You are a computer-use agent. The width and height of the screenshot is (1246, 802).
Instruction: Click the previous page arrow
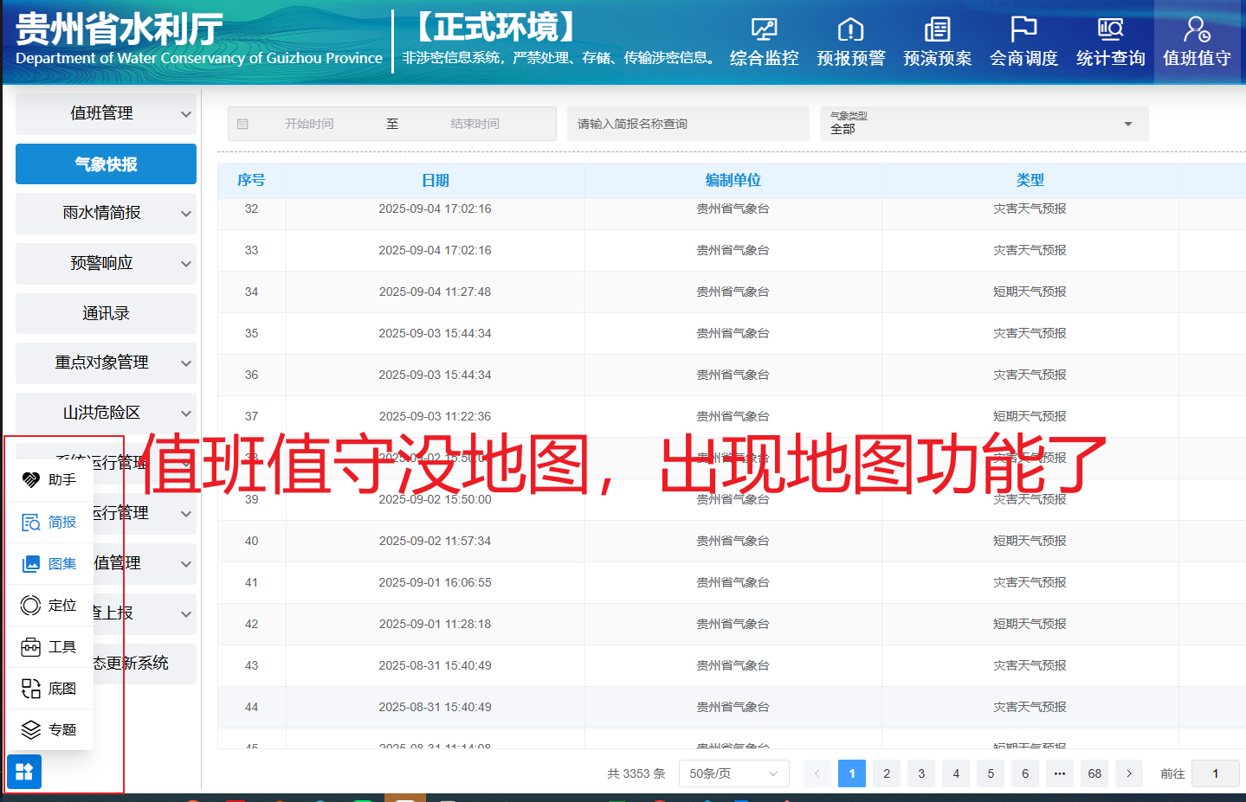(817, 773)
